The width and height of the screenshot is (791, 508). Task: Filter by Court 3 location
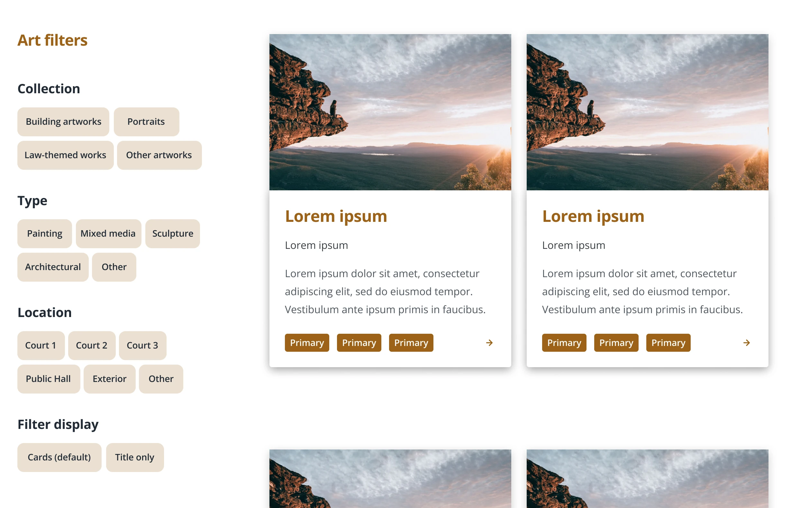pyautogui.click(x=142, y=345)
